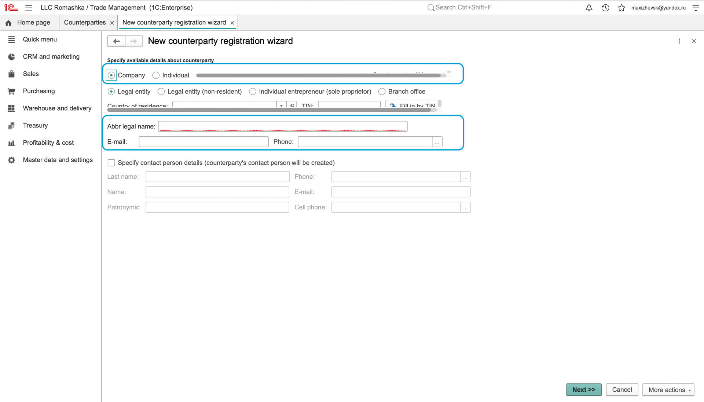704x402 pixels.
Task: Select the Individual radio button
Action: [x=156, y=75]
